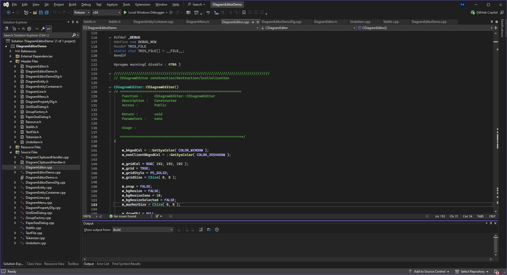
Task: Toggle the editor split window handle
Action: coord(496,28)
